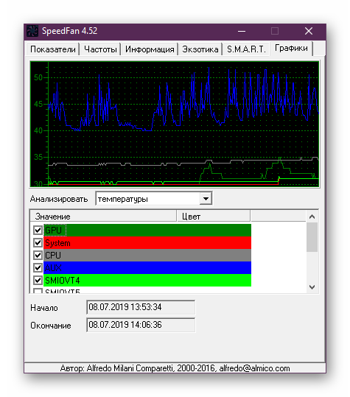Switch to the Показатели tab

(x=52, y=49)
